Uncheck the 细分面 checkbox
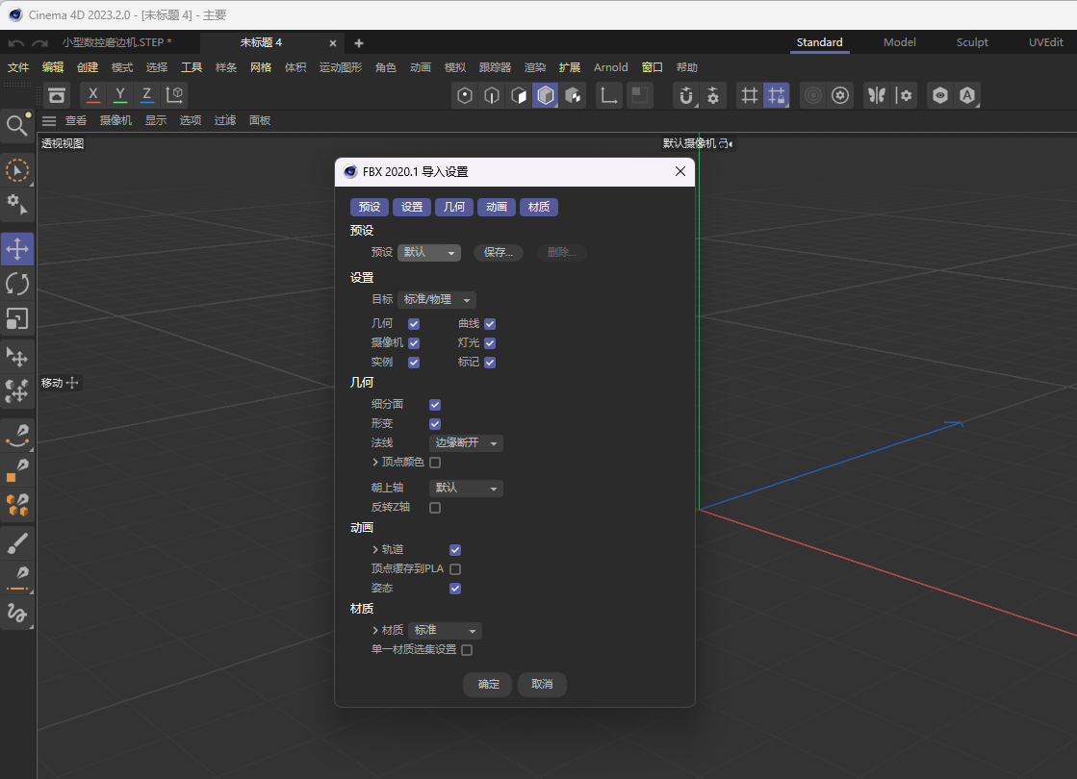 coord(435,405)
